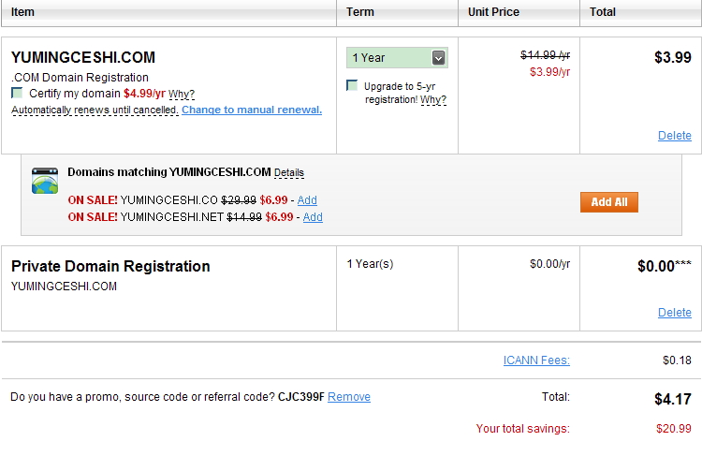702x456 pixels.
Task: Click the Item column header
Action: point(22,12)
